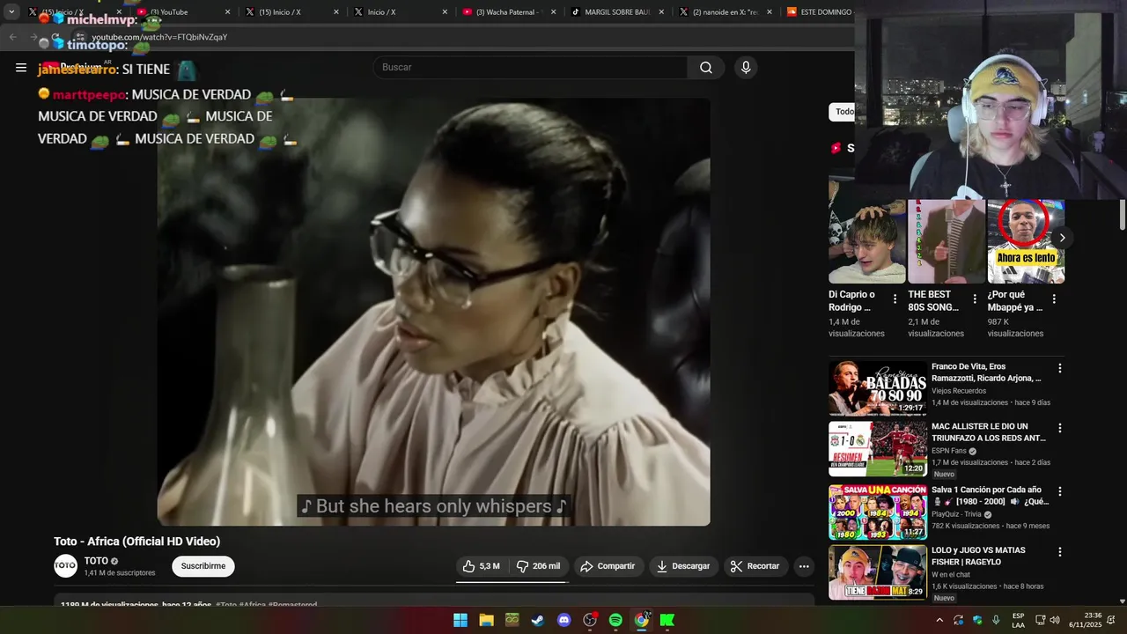Click the Toto Africa video player
This screenshot has width=1127, height=634.
(x=433, y=312)
